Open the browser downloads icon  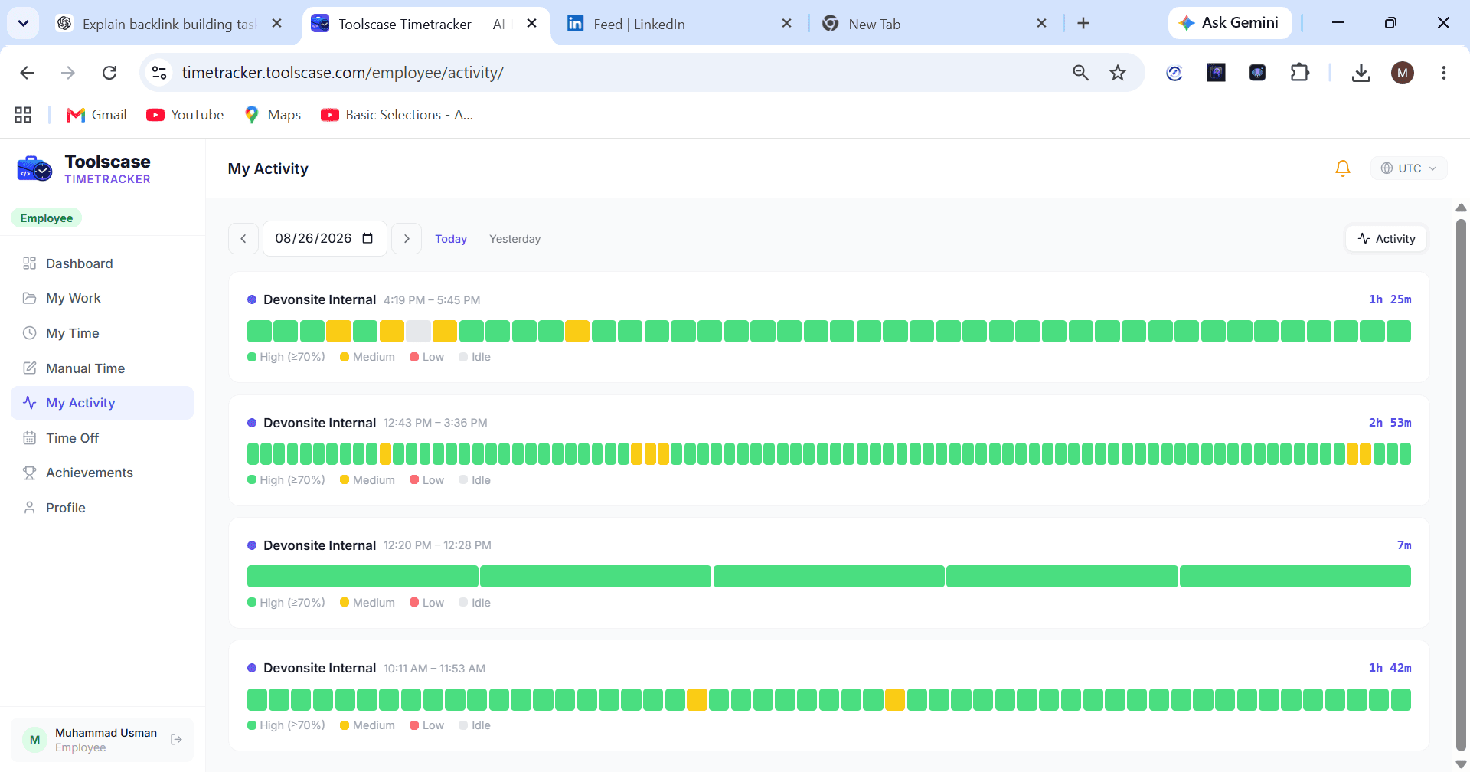[1361, 73]
